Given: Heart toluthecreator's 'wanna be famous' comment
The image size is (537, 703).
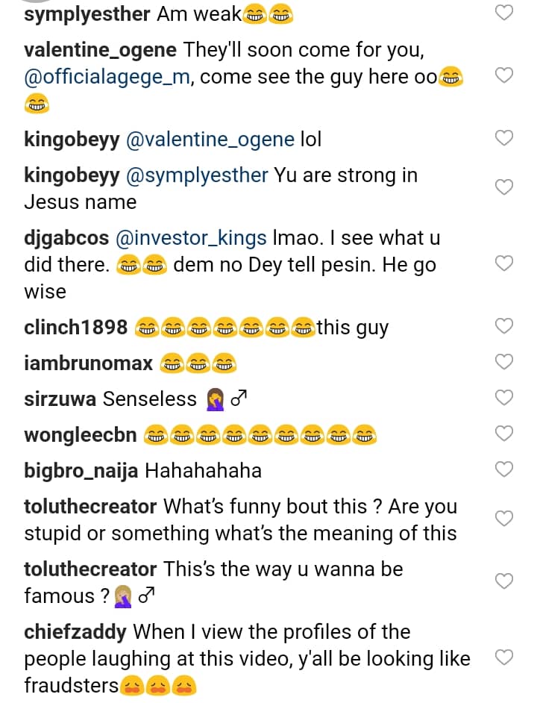Looking at the screenshot, I should [505, 581].
